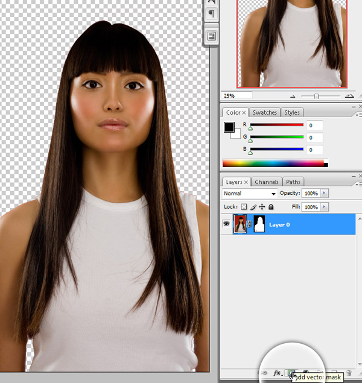
Task: Open the Paragraph panel icon
Action: pyautogui.click(x=212, y=13)
